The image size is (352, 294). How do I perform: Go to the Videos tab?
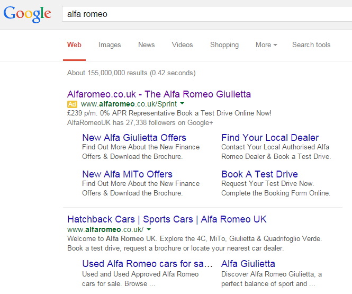point(182,44)
